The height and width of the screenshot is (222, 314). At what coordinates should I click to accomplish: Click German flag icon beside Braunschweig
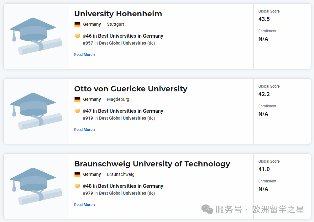click(x=77, y=175)
